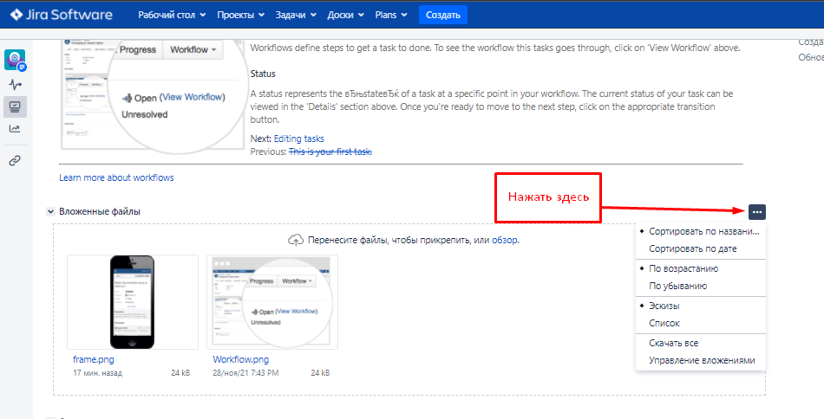
Task: Select Эскизы view mode
Action: tap(701, 306)
